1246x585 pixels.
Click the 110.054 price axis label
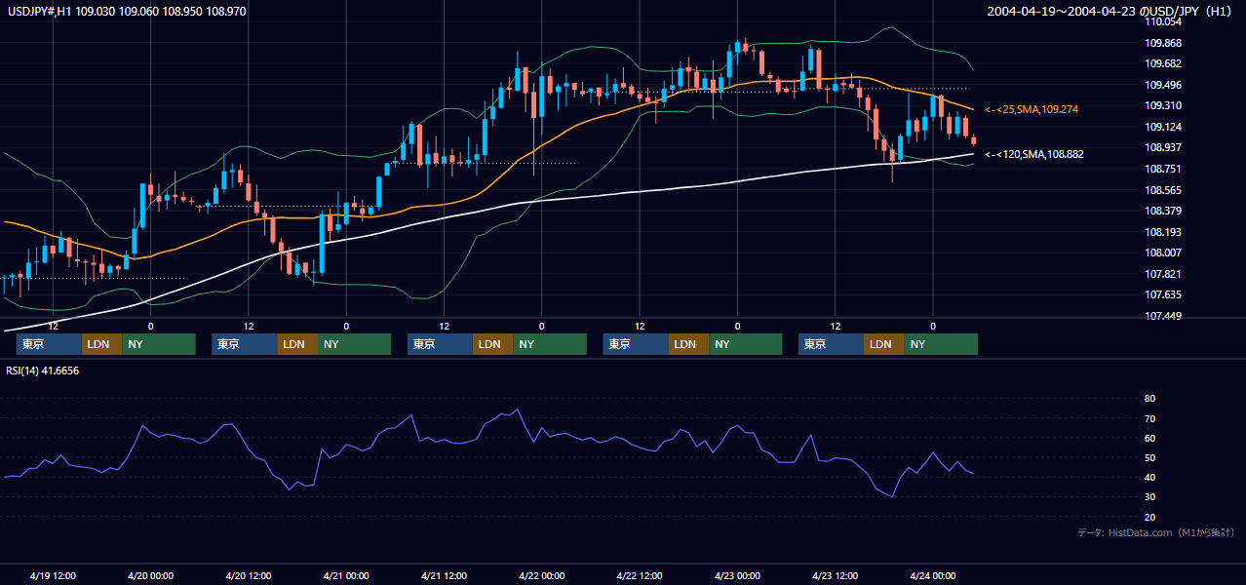pos(1163,21)
